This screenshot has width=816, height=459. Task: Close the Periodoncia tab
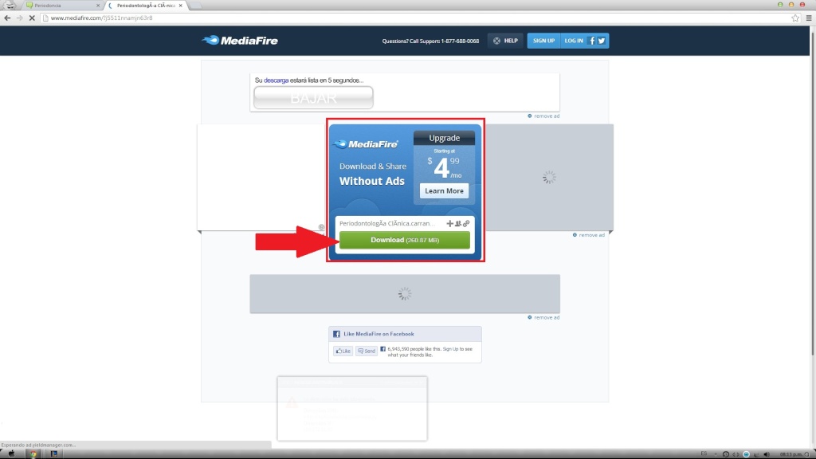[98, 6]
